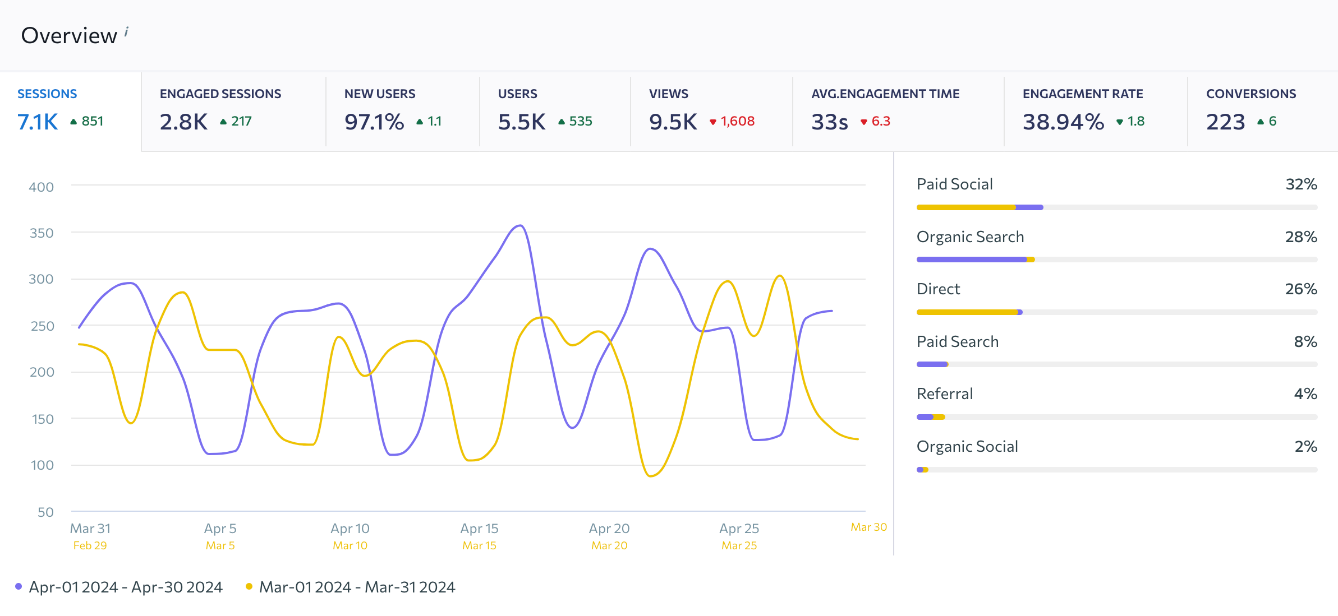Click the up arrow beside new users 1.1
The image size is (1338, 616).
pos(420,122)
